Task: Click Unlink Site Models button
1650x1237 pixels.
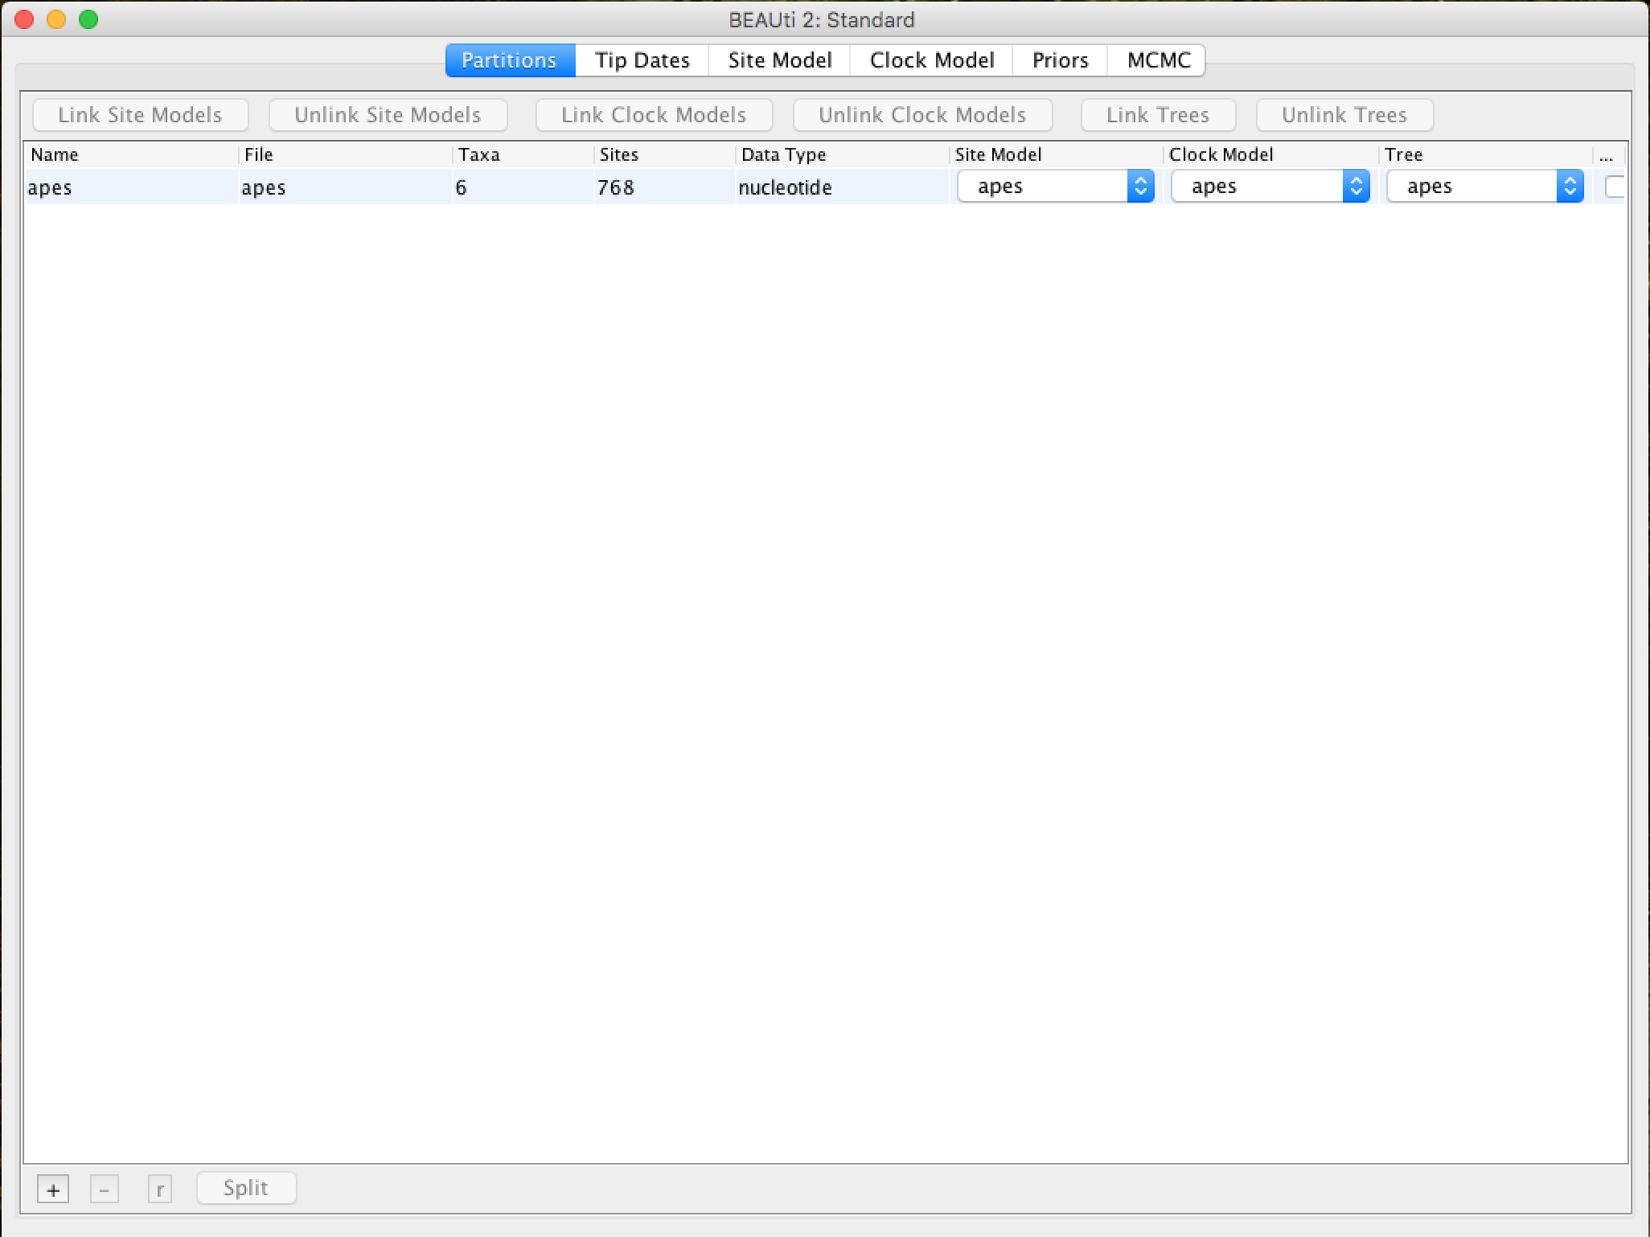Action: (388, 115)
